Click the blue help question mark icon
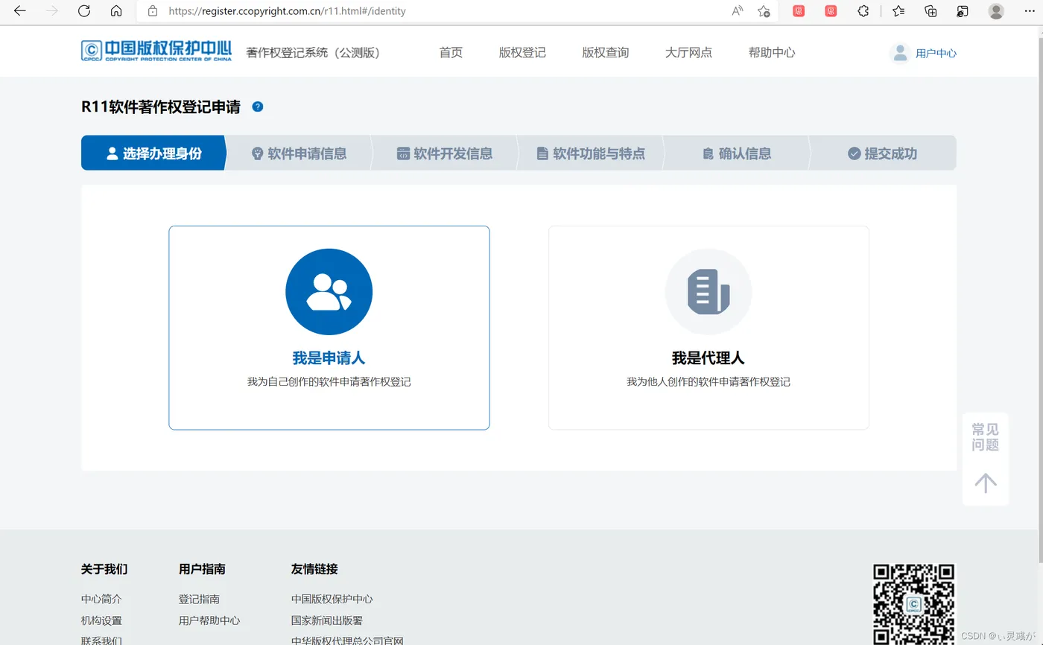Image resolution: width=1043 pixels, height=645 pixels. (x=258, y=107)
